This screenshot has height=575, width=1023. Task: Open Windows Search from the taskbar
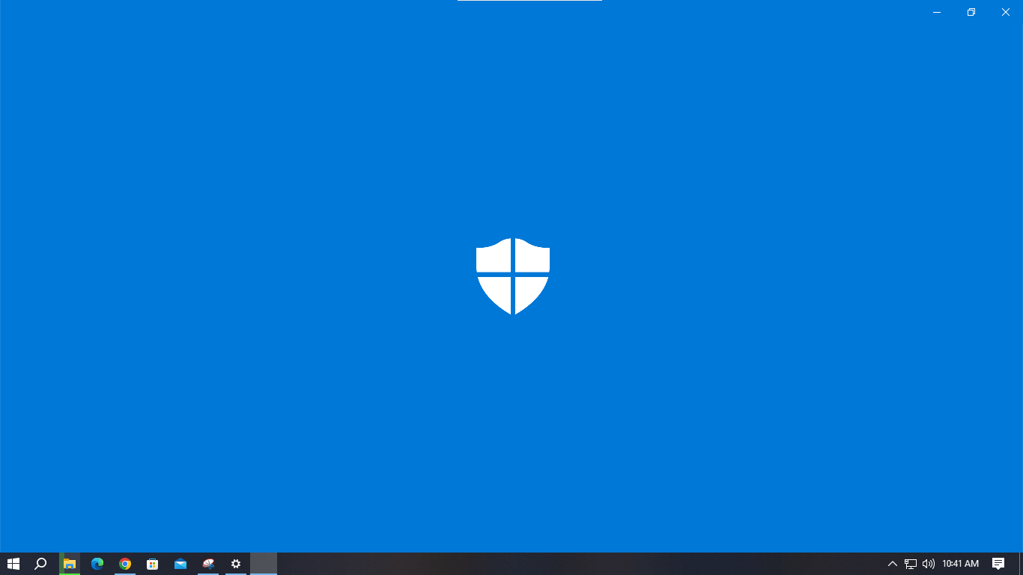(40, 564)
